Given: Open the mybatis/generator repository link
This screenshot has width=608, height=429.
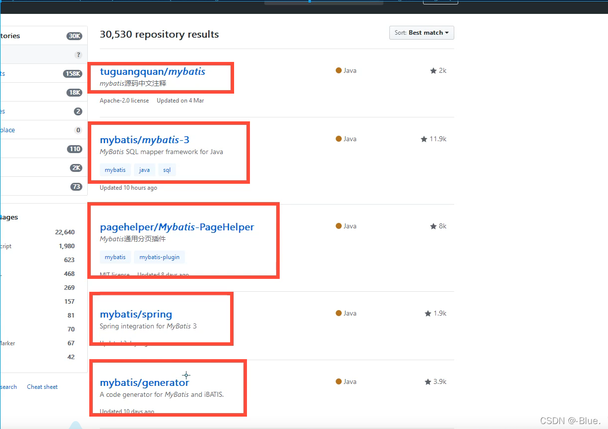Looking at the screenshot, I should (144, 382).
